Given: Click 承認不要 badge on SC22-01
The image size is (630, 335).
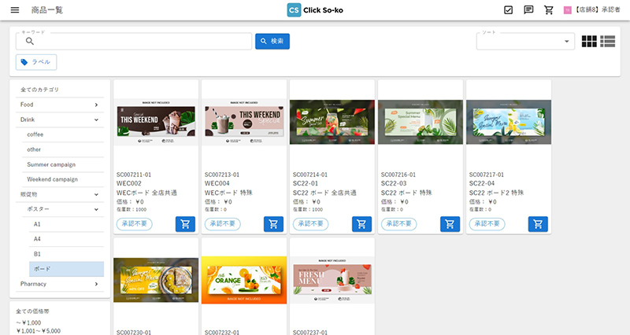Looking at the screenshot, I should [310, 224].
